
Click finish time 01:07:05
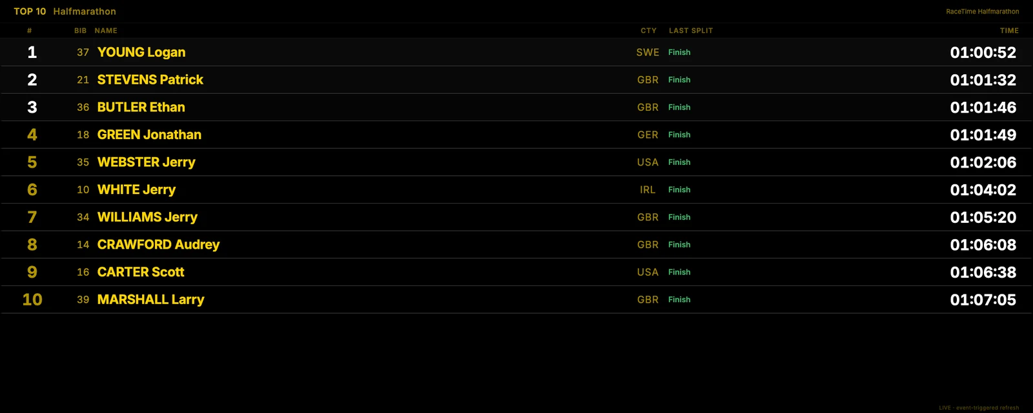983,300
